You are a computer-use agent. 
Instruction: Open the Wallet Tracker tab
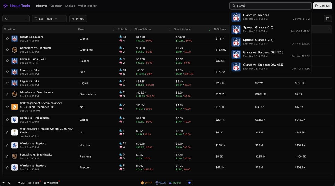coord(87,6)
